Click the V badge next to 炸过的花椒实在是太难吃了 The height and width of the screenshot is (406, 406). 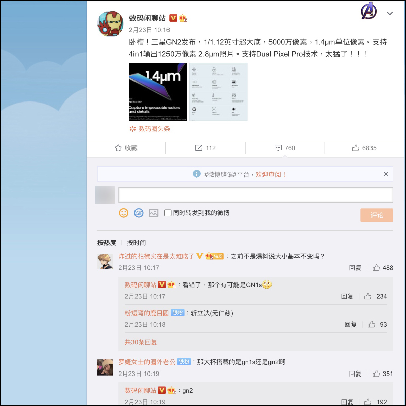pyautogui.click(x=199, y=256)
